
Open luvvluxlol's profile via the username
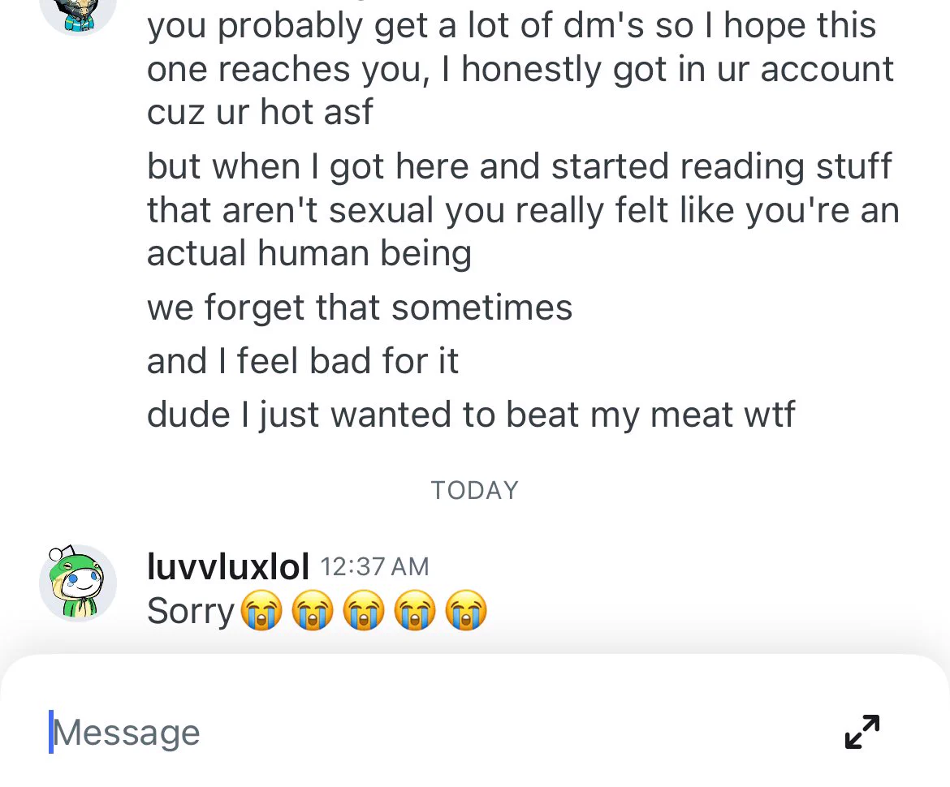tap(227, 566)
